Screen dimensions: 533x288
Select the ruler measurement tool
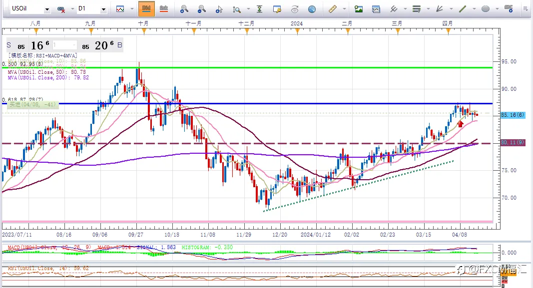333,9
